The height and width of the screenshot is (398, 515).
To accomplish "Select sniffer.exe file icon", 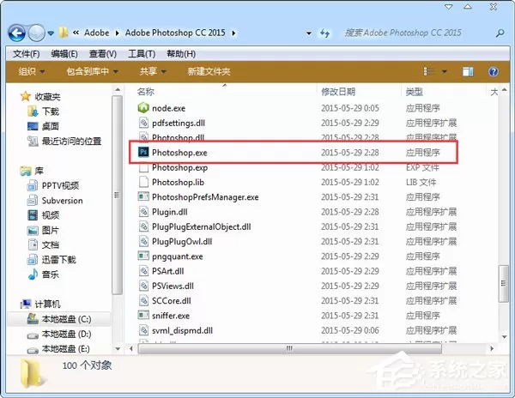I will coord(143,315).
